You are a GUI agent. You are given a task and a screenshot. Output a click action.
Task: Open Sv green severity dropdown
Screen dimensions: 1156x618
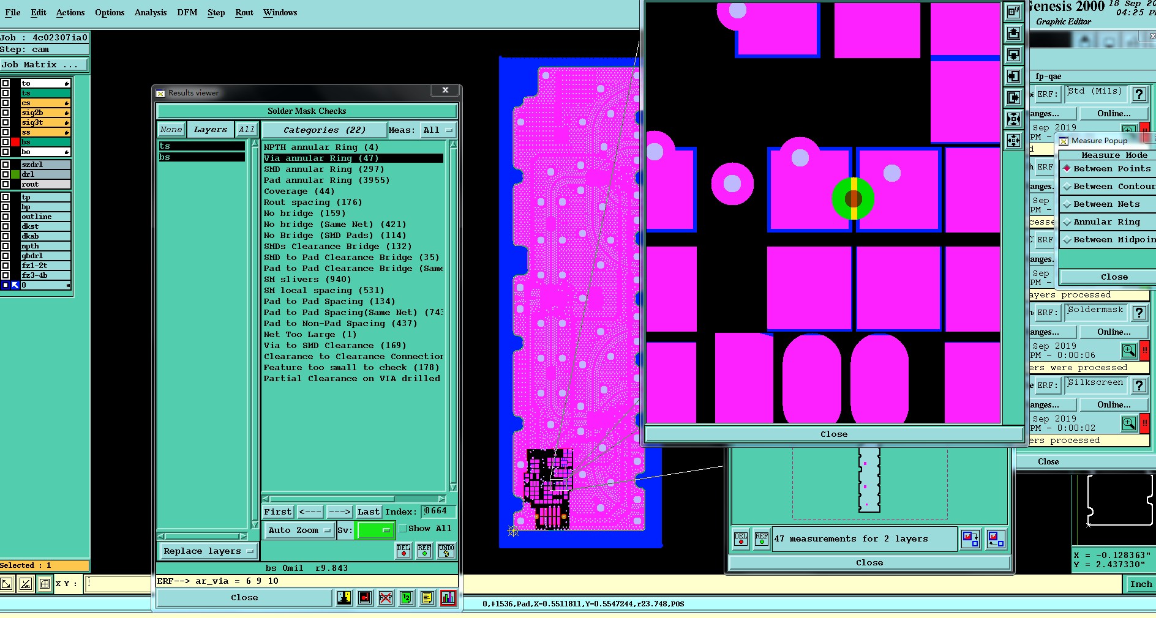pos(375,531)
